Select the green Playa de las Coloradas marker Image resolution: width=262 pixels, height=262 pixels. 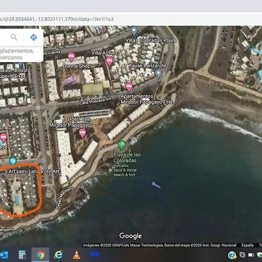[x=122, y=146]
